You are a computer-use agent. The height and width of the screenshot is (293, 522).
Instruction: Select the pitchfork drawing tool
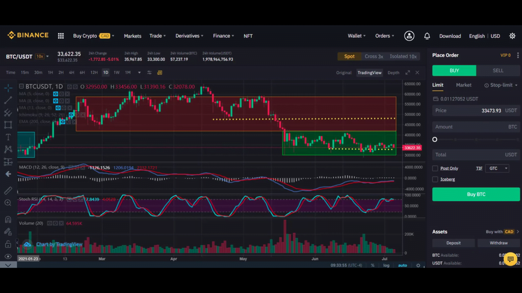[8, 112]
